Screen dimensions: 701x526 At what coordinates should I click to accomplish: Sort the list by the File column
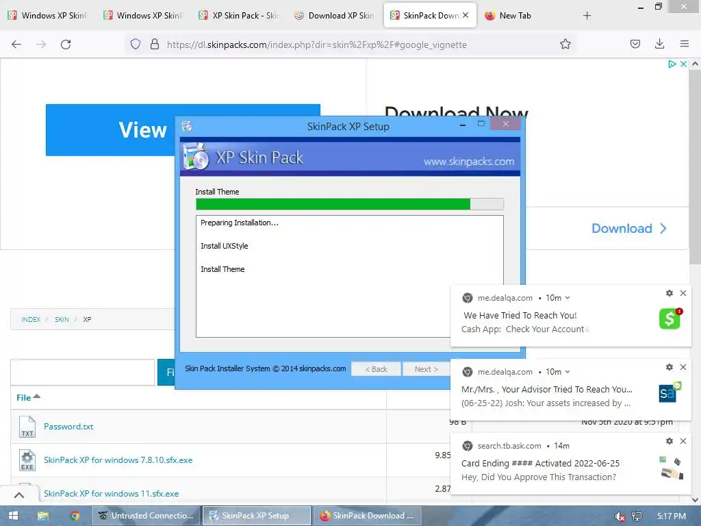coord(28,397)
